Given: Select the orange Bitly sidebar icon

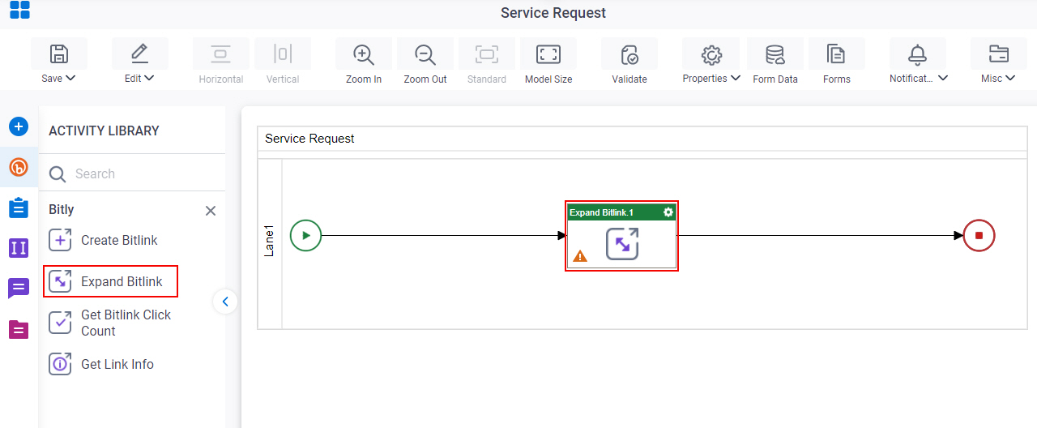Looking at the screenshot, I should [19, 167].
